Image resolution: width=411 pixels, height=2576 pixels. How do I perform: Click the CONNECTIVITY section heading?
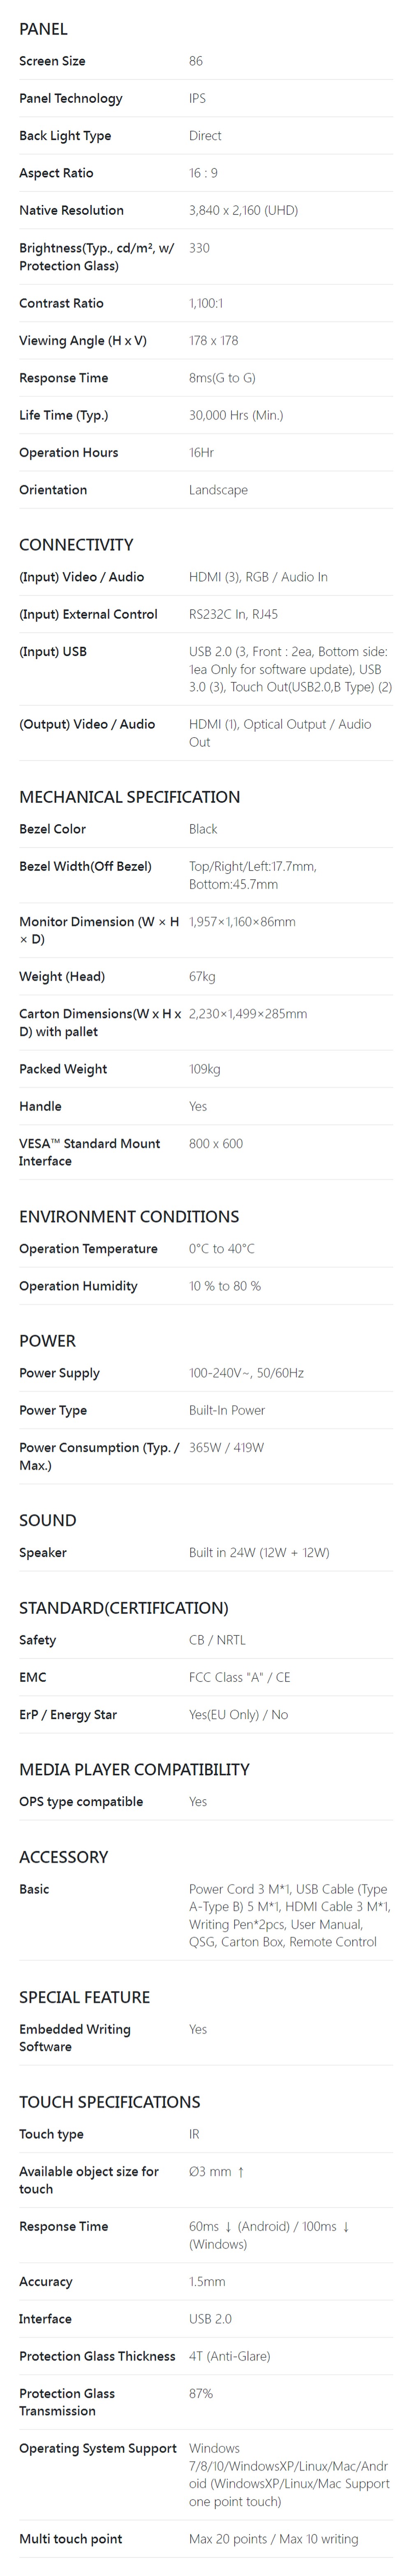(x=76, y=545)
